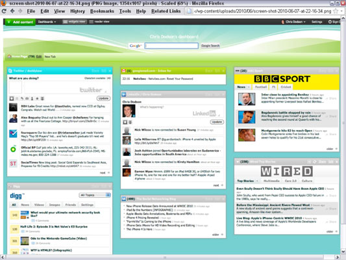
Task: Go back with the browser back arrow
Action: point(12,11)
